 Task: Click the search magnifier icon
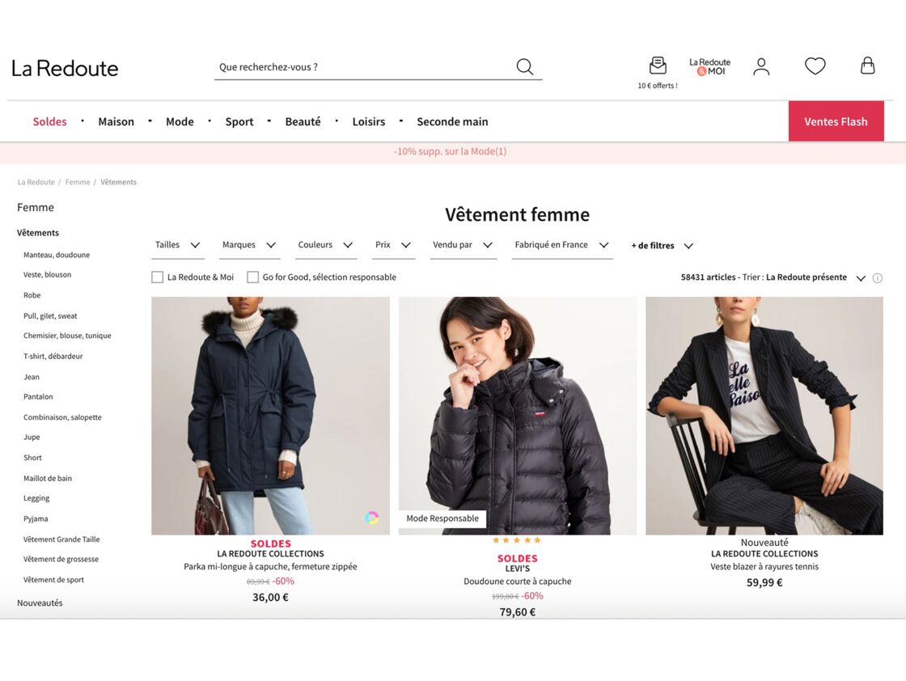tap(525, 66)
